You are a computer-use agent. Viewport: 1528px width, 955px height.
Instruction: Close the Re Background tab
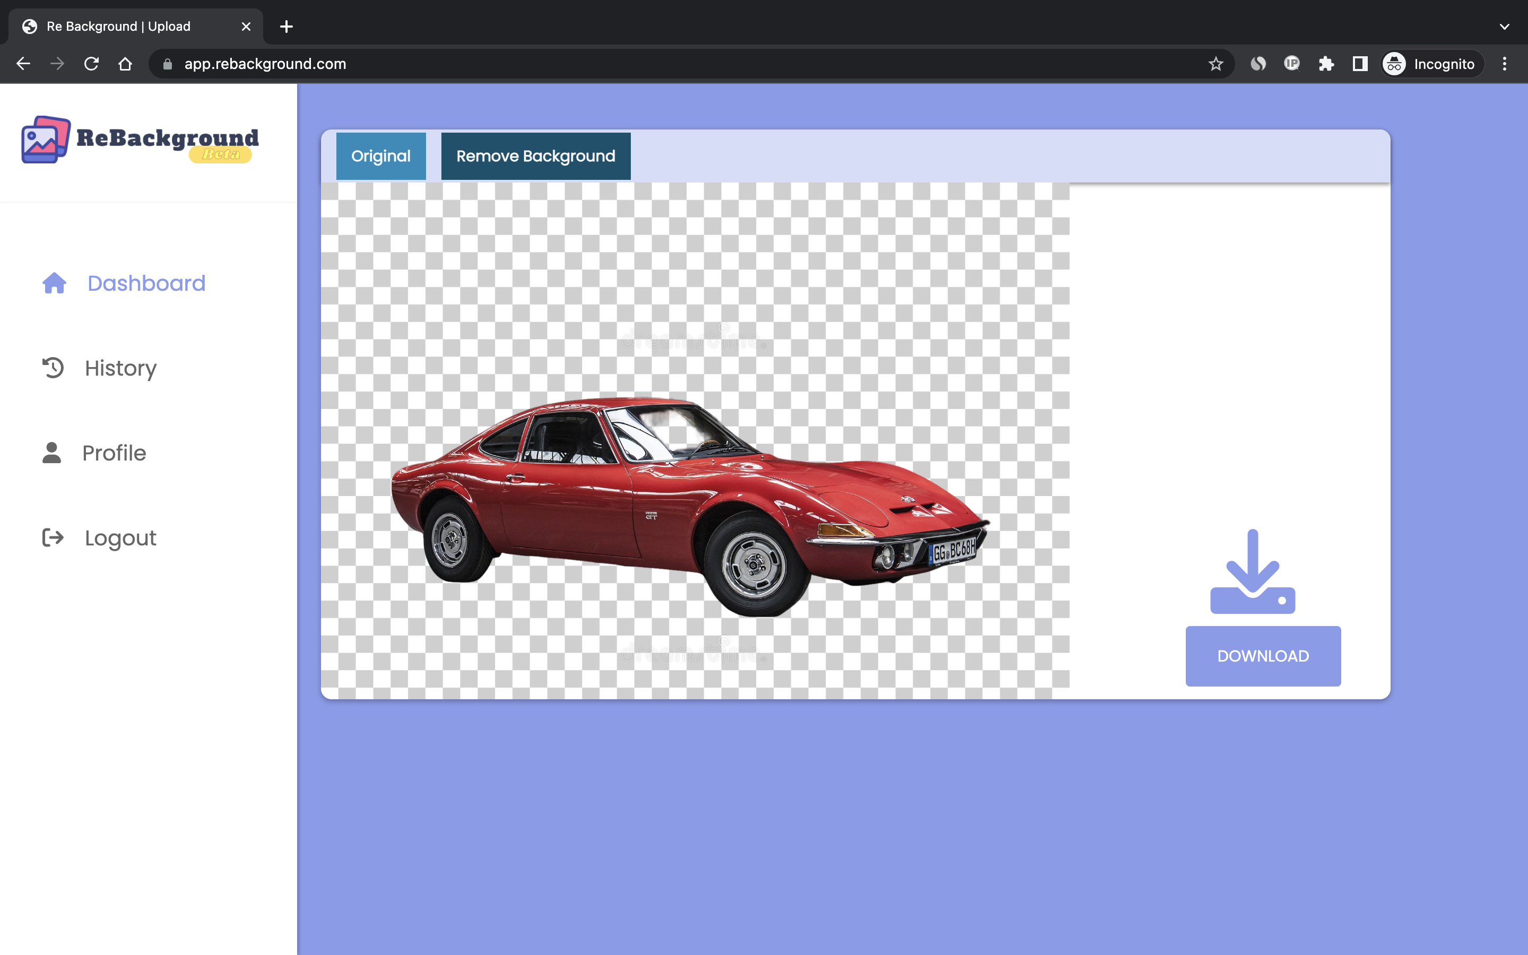246,27
